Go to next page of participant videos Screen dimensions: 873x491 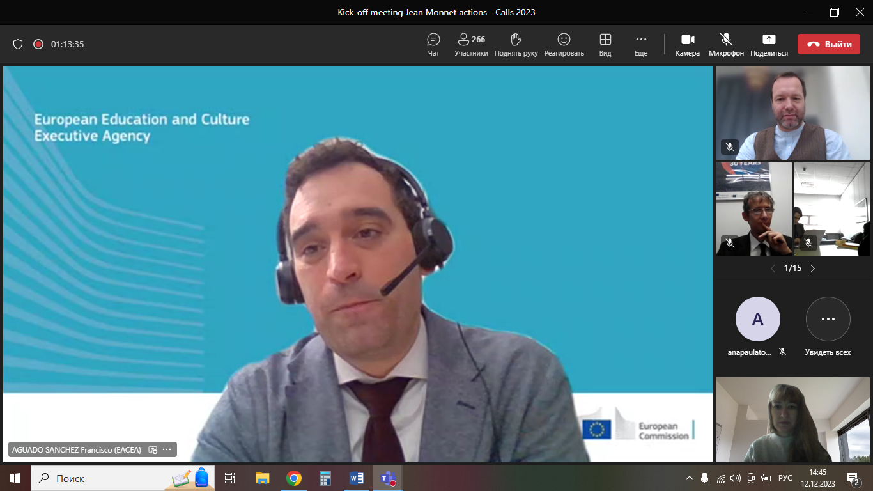click(x=813, y=269)
